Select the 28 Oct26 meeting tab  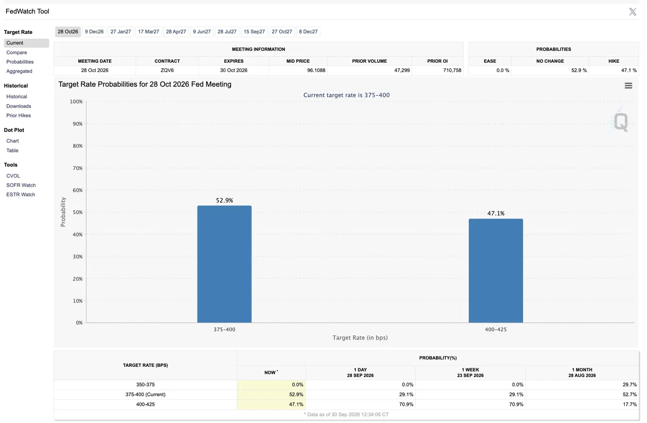tap(68, 32)
